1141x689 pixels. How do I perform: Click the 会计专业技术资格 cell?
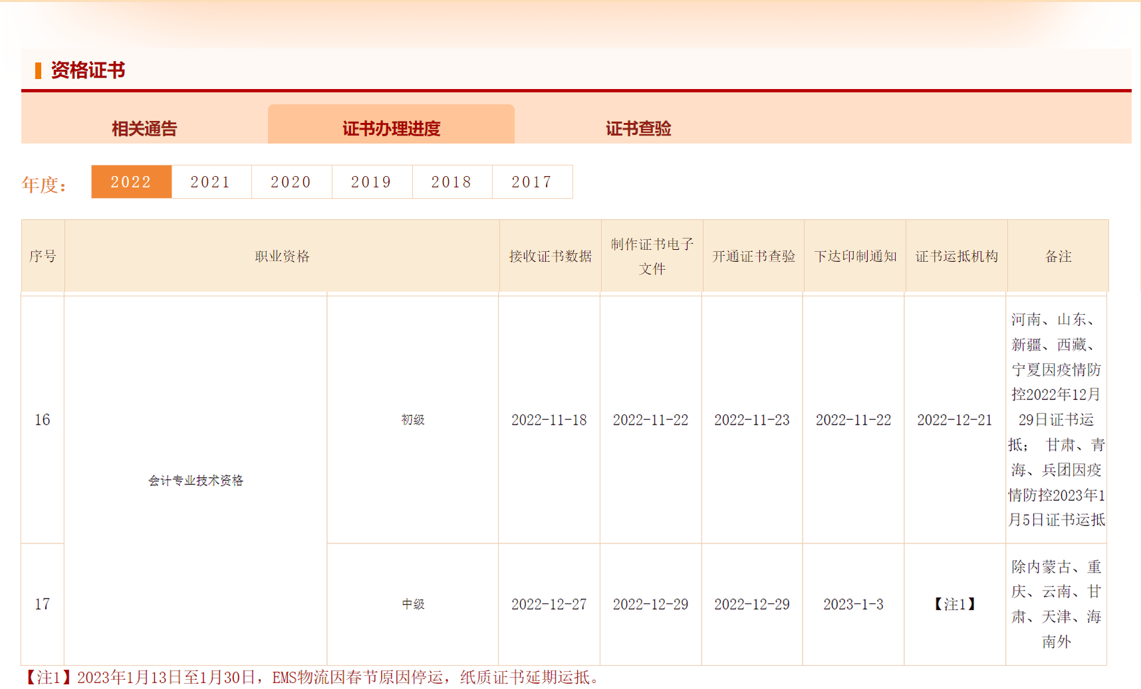[195, 480]
